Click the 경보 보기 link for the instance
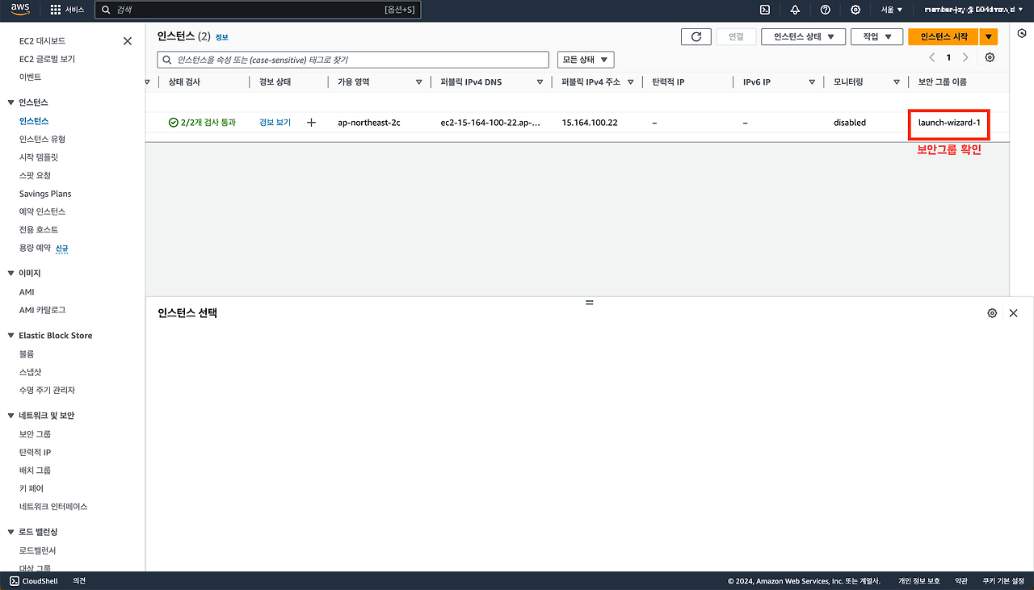1034x590 pixels. (273, 122)
